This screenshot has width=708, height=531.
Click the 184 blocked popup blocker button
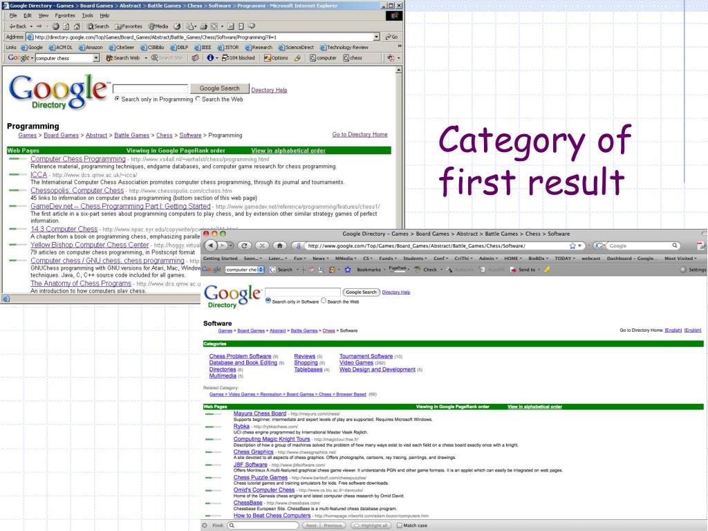click(x=239, y=58)
